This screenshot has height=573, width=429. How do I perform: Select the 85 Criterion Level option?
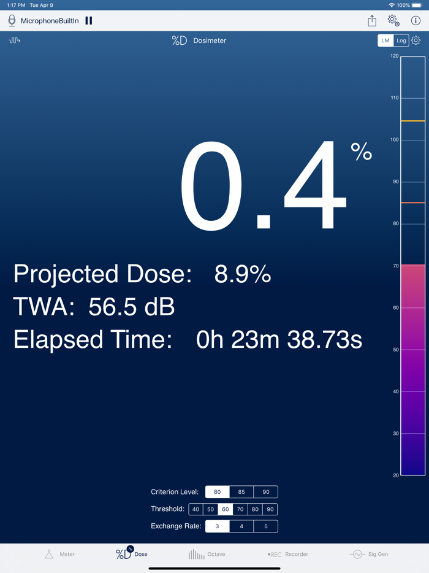(x=241, y=491)
